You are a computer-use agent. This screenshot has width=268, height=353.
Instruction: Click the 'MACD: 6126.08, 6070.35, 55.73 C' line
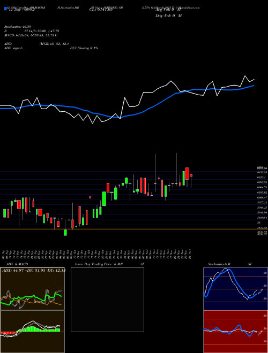click(31, 35)
